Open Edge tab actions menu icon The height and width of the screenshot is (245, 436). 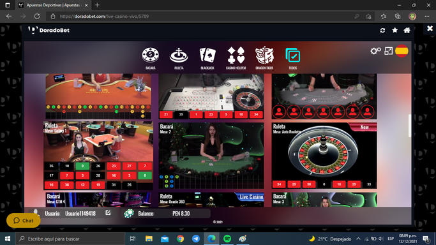point(8,5)
